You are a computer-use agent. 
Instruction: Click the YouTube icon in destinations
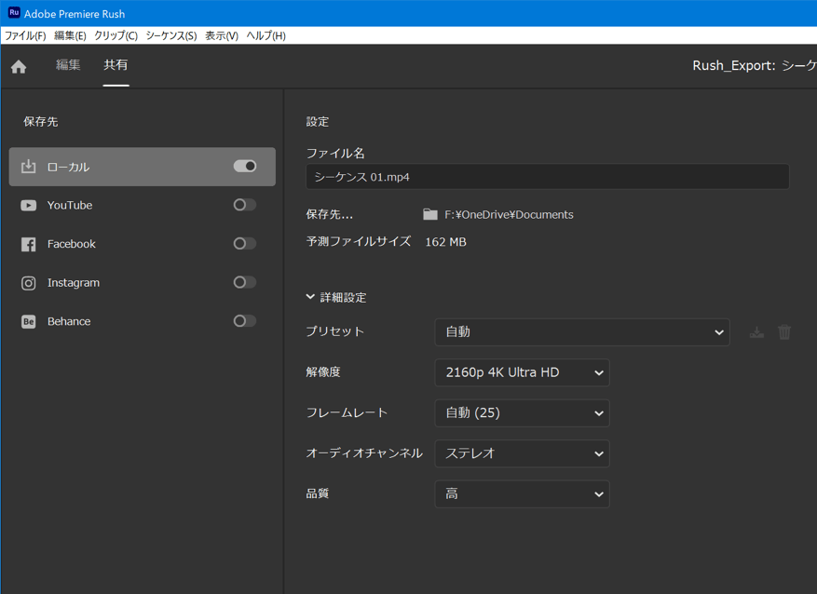tap(29, 206)
